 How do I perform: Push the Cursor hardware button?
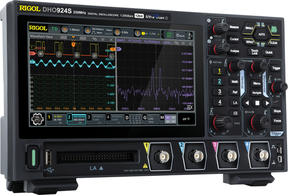pyautogui.click(x=234, y=39)
